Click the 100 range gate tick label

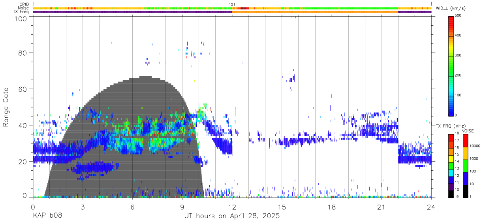pos(20,18)
